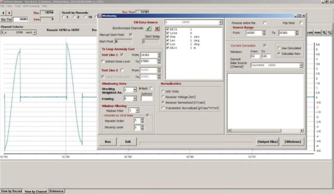Toggle Current Correction checkbox
The image size is (334, 194).
[265, 45]
